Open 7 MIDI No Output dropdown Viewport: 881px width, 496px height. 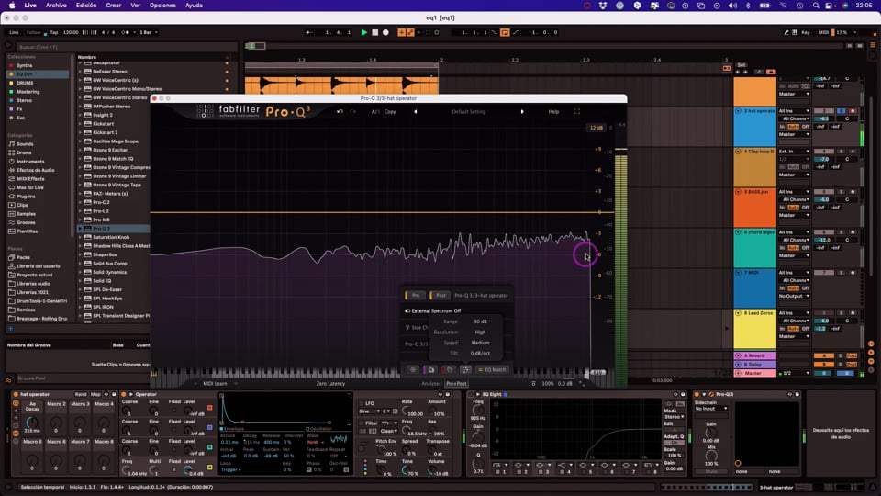pos(794,296)
